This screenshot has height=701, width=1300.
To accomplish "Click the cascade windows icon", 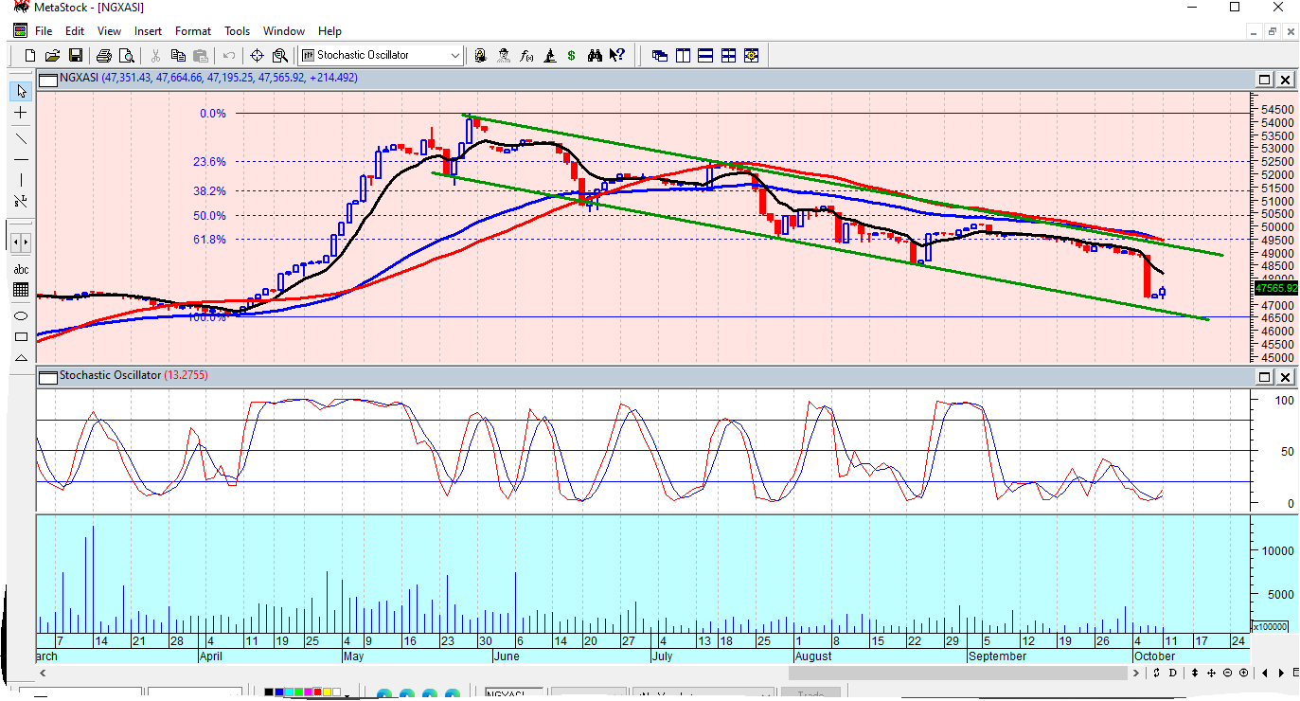I will (660, 56).
